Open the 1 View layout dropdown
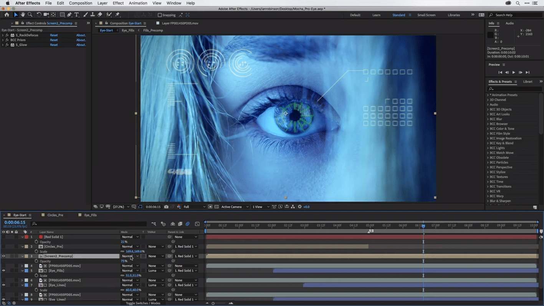This screenshot has height=306, width=544. coord(260,207)
